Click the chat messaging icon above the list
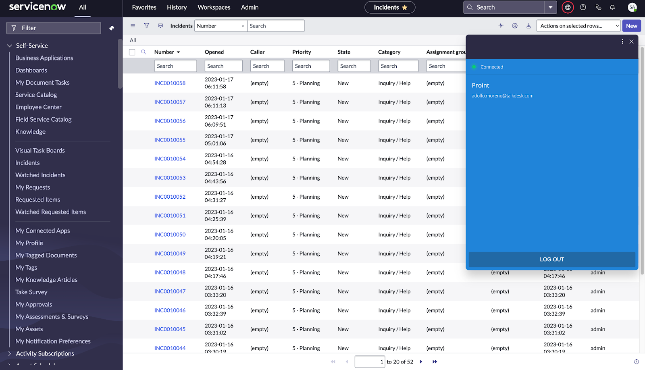 tap(160, 25)
